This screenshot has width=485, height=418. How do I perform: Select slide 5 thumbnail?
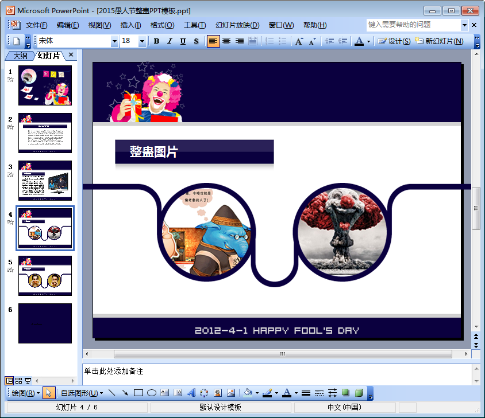45,276
